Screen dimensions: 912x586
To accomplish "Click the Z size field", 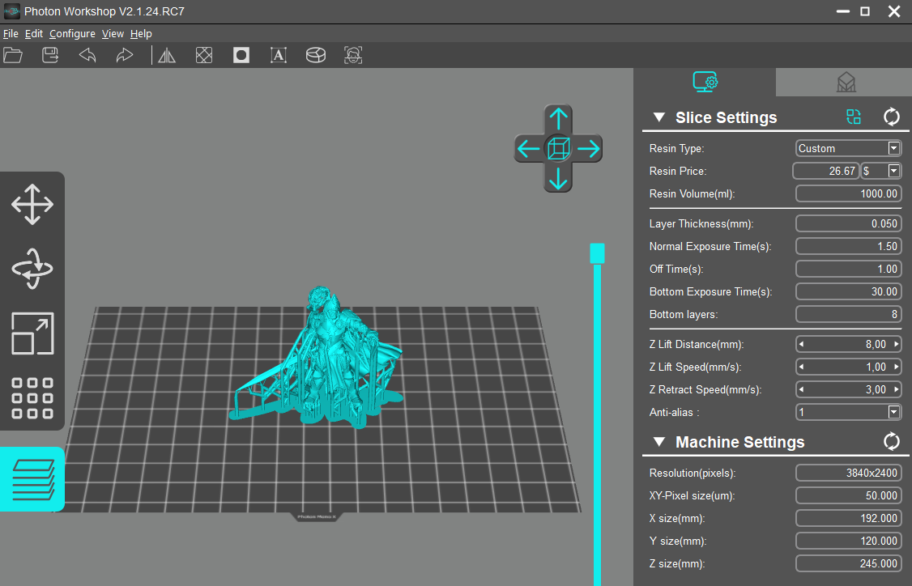I will point(848,564).
